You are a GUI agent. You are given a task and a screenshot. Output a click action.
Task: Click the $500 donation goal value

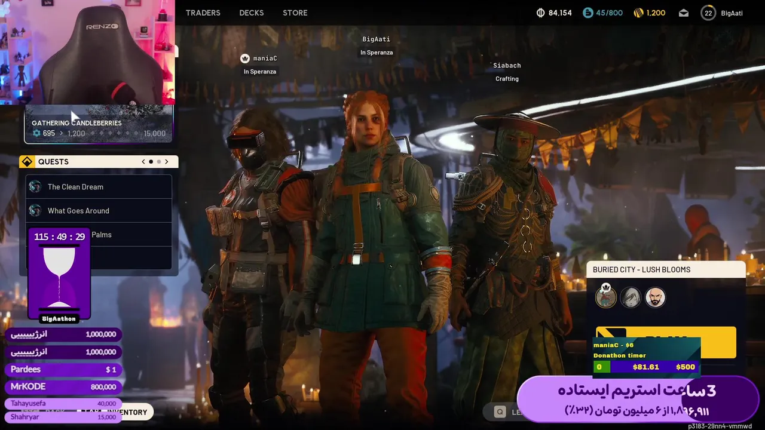coord(686,367)
